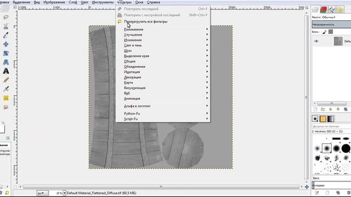Open the zoom percentage dropdown
Screen dimensions: 351x197
[x=65, y=193]
